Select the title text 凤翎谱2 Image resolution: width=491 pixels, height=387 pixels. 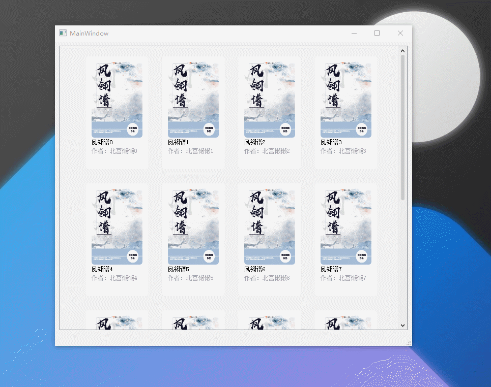click(x=255, y=143)
